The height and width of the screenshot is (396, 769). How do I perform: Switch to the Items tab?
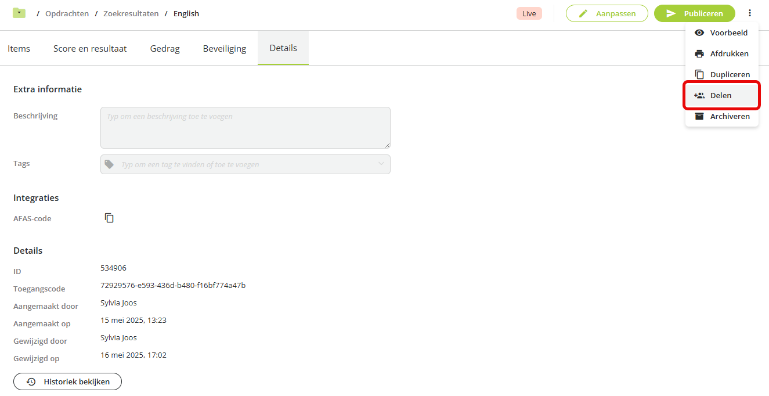tap(19, 48)
